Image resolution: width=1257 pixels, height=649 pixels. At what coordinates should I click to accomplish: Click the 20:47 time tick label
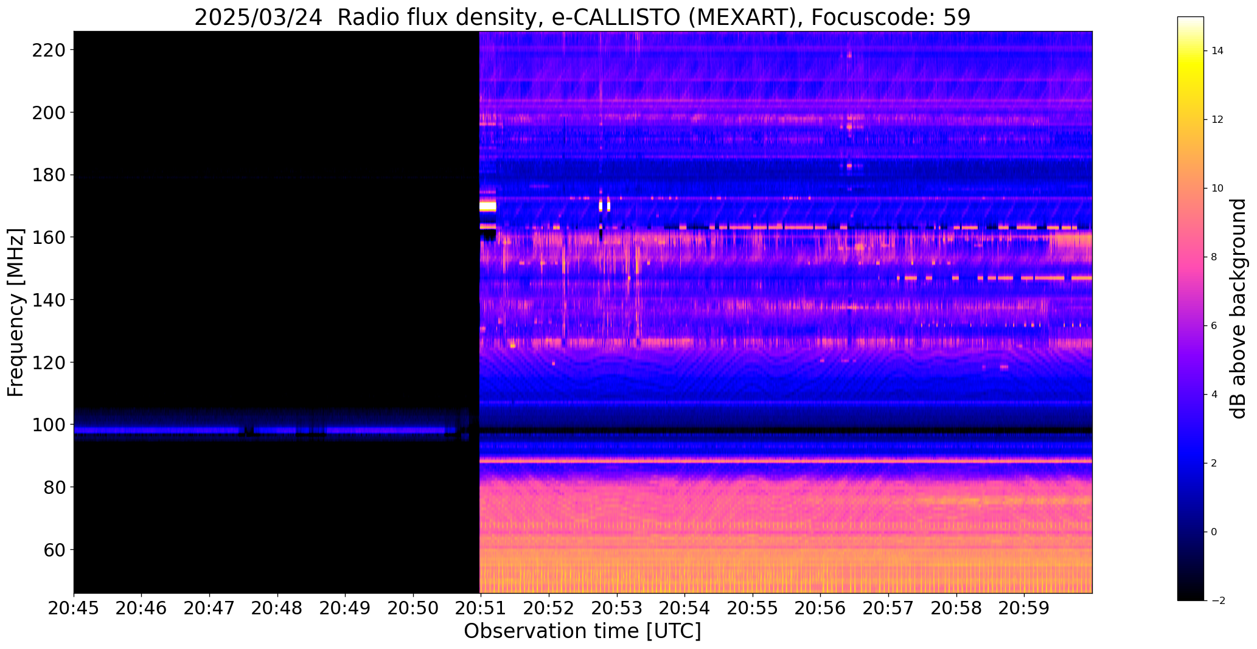pos(210,609)
